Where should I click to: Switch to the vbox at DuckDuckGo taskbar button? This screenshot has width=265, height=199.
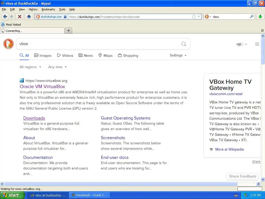pyautogui.click(x=48, y=195)
